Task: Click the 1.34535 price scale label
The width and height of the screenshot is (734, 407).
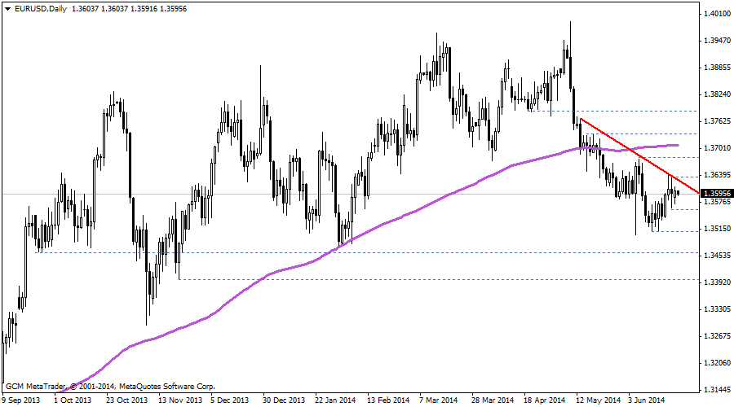Action: pos(717,256)
